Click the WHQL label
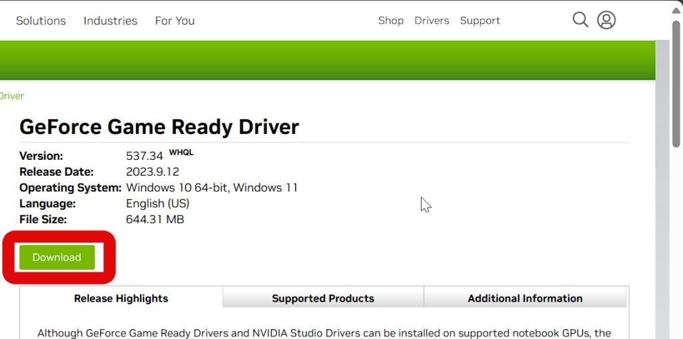 pyautogui.click(x=181, y=153)
